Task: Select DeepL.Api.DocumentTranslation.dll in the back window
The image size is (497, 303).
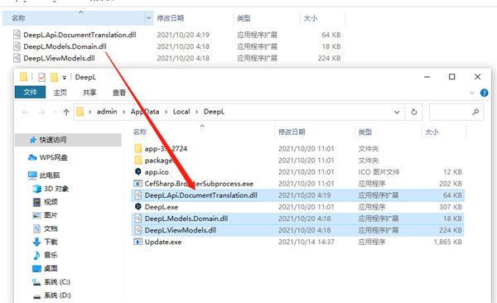Action: pyautogui.click(x=80, y=35)
